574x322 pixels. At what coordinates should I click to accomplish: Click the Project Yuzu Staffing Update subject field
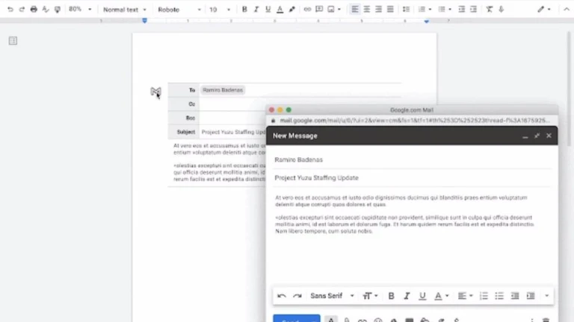317,178
